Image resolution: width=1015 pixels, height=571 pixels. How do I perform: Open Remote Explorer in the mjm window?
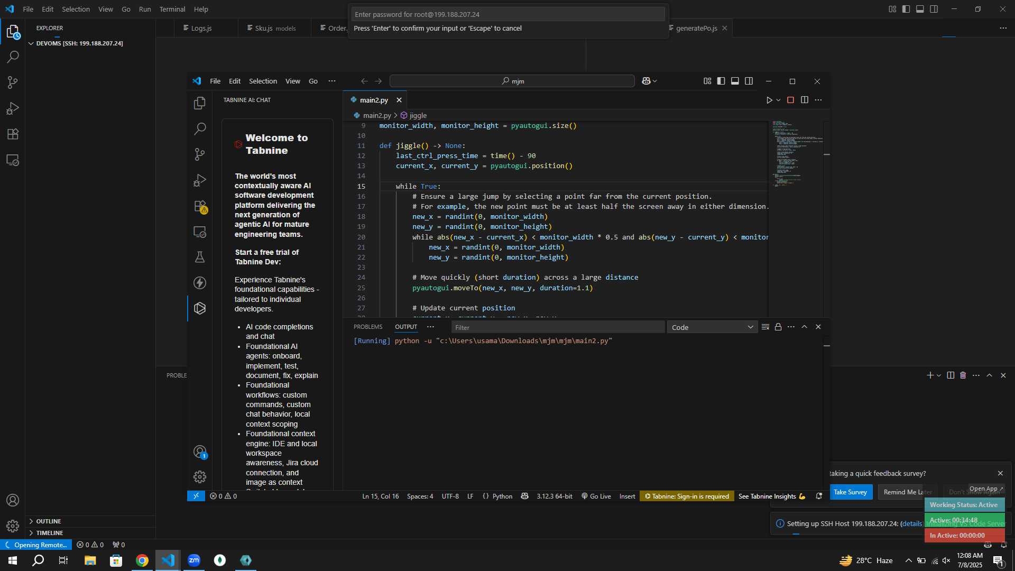[200, 232]
